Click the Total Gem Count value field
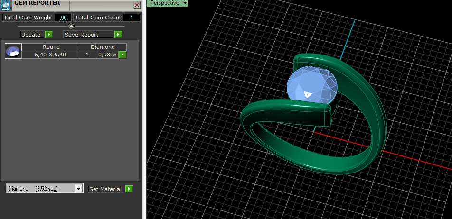Image resolution: width=452 pixels, height=219 pixels. [x=132, y=18]
